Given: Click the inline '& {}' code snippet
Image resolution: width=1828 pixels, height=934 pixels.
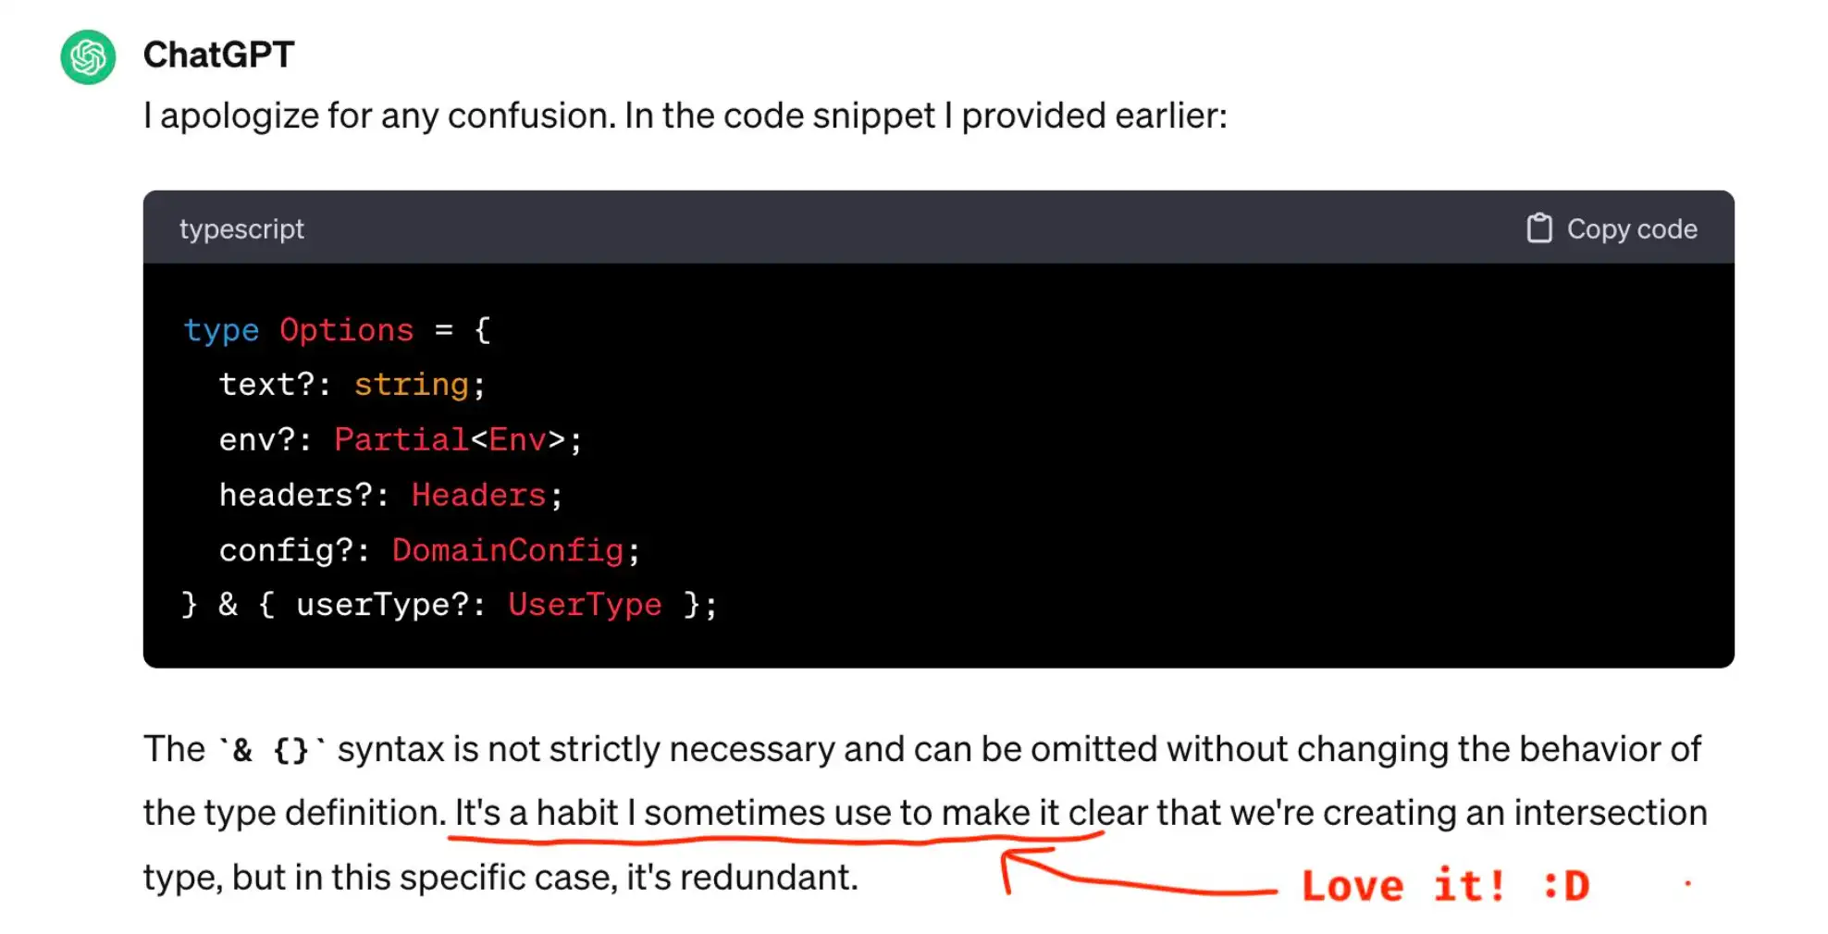Looking at the screenshot, I should (271, 750).
